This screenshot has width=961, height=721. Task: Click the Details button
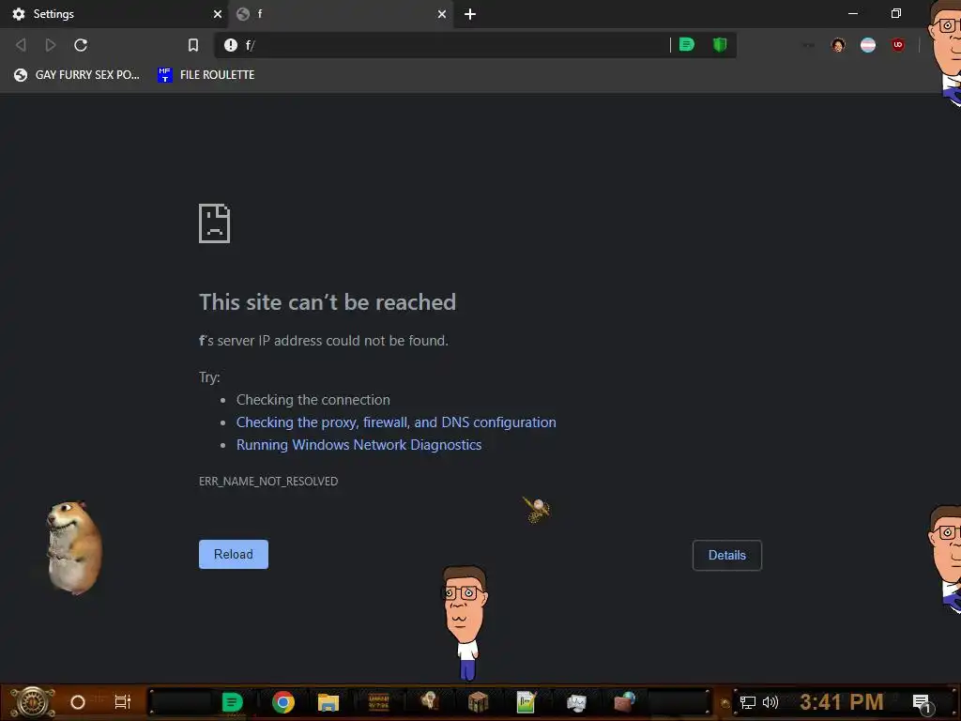[727, 555]
